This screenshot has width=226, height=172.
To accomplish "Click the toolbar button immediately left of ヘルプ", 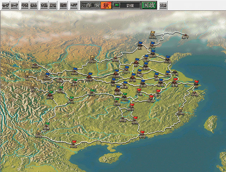I will tap(64, 5).
